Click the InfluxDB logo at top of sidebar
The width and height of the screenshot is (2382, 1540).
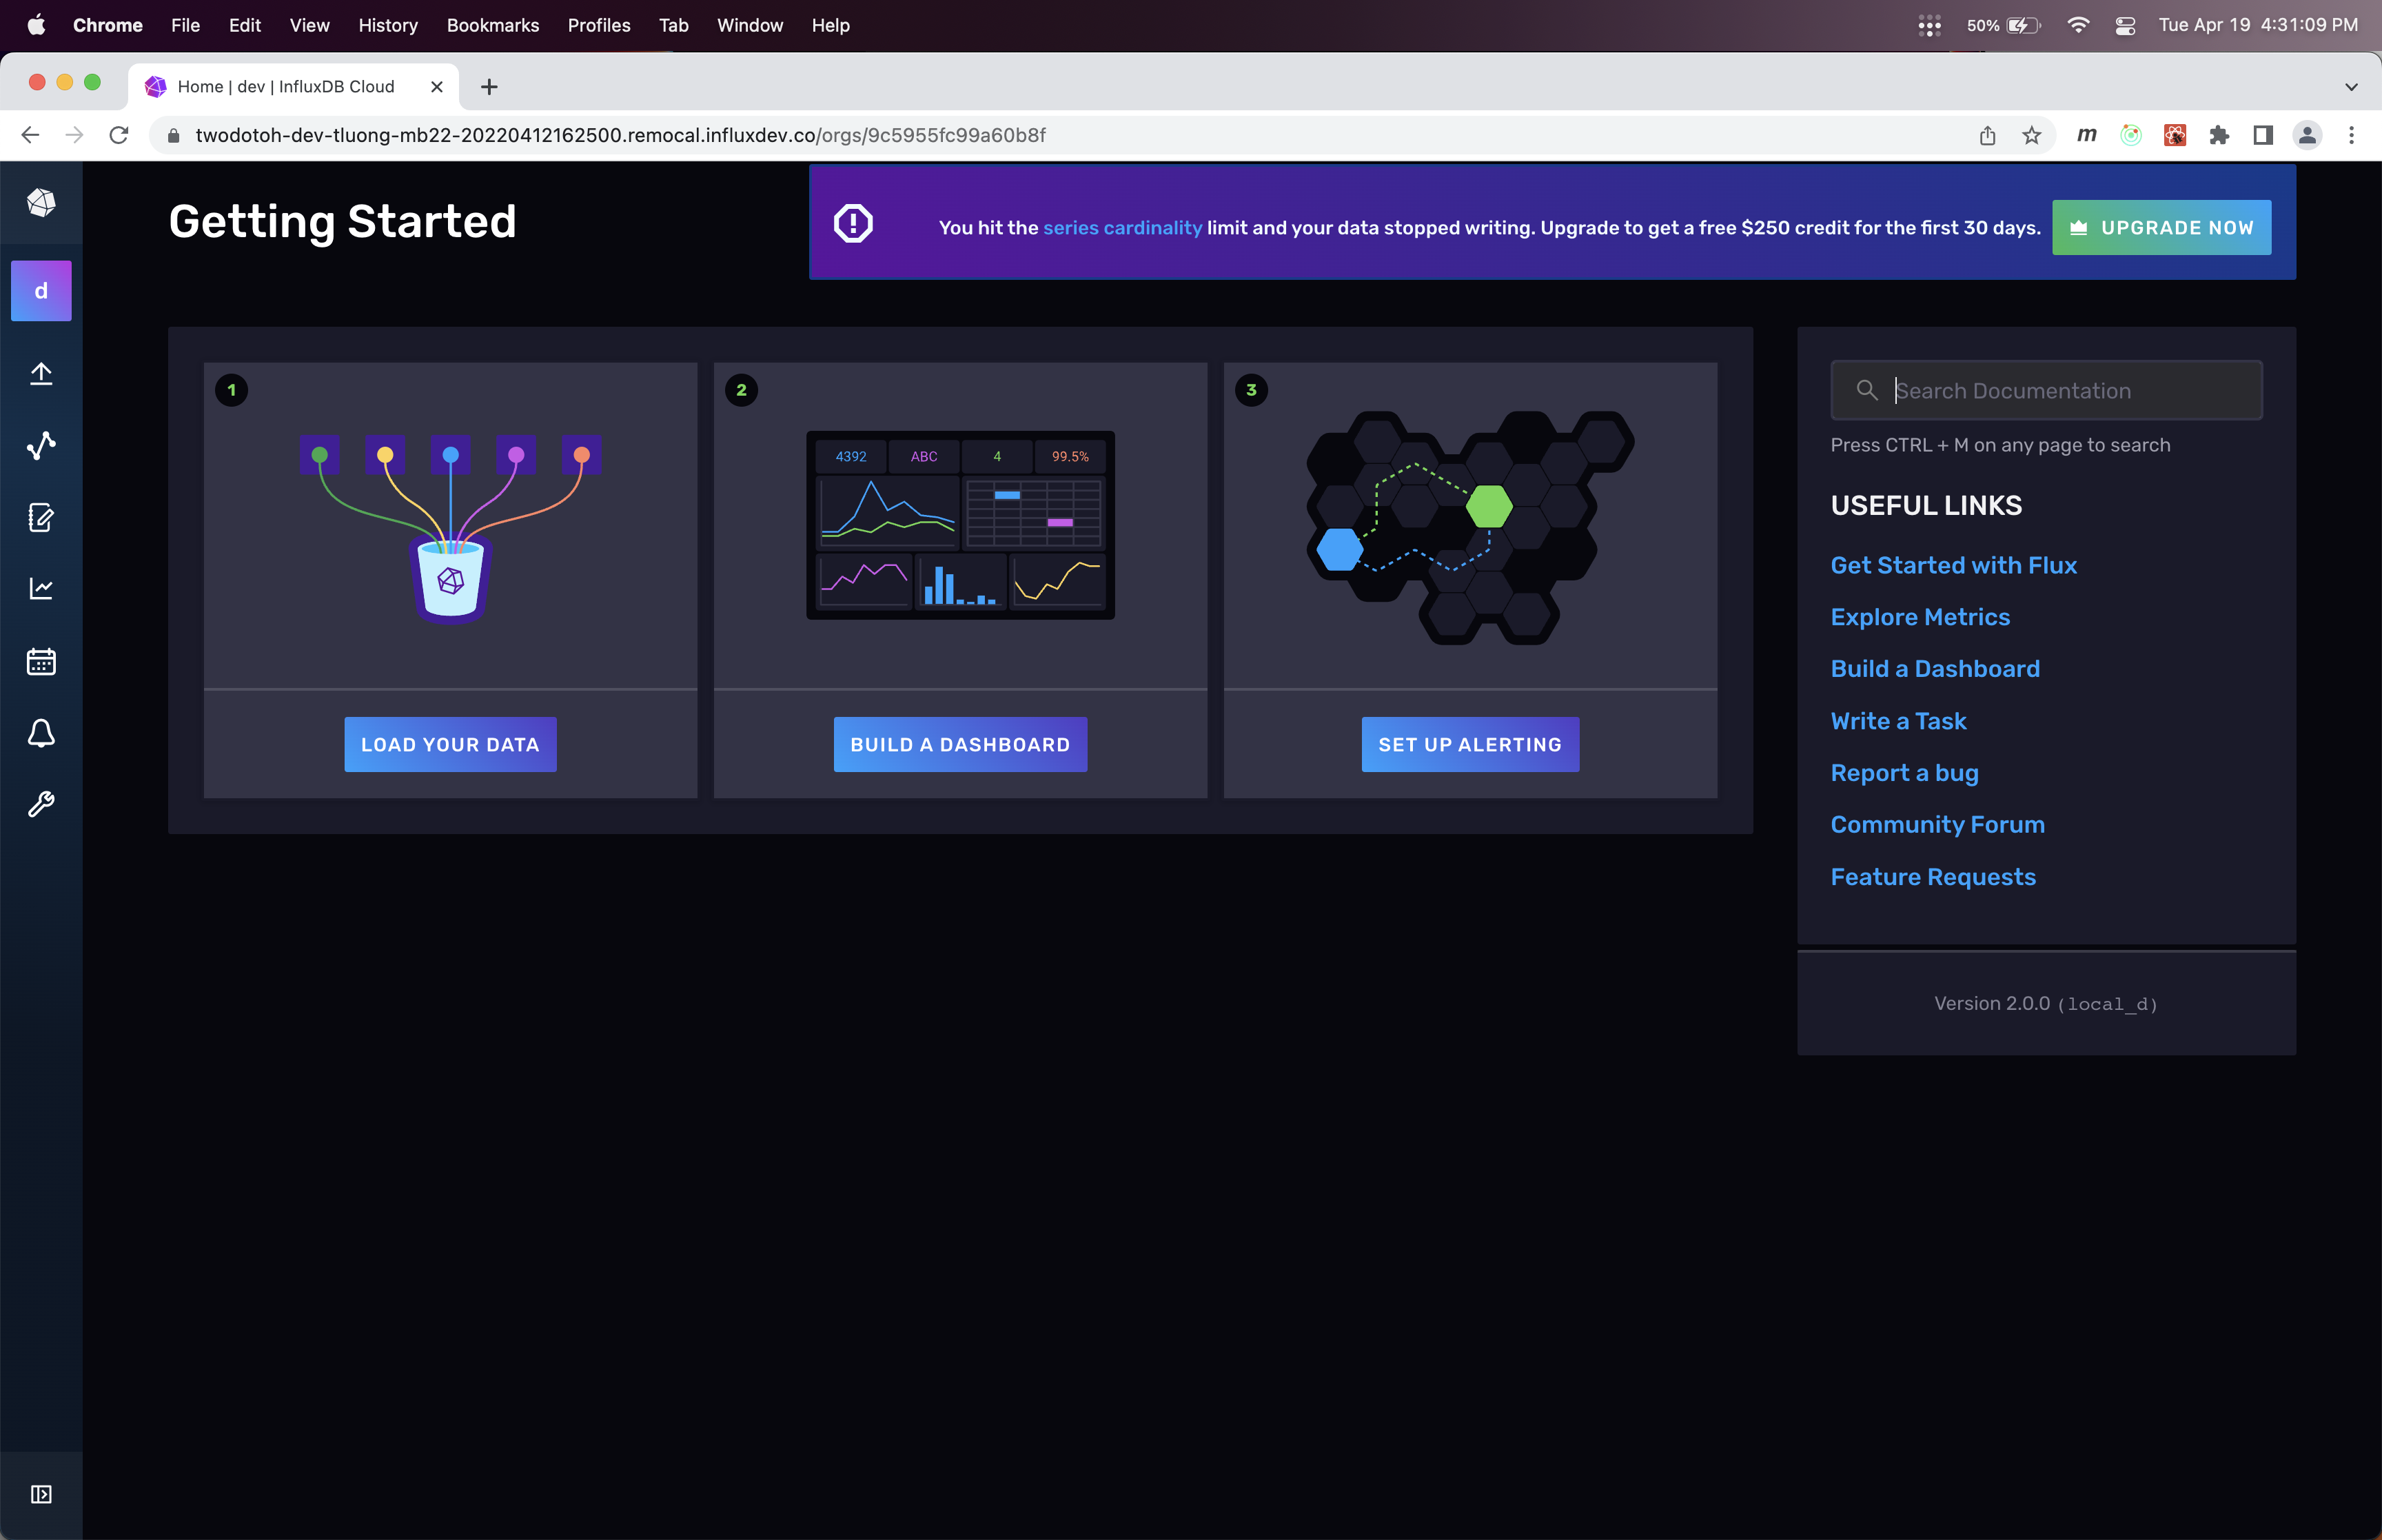click(x=41, y=203)
